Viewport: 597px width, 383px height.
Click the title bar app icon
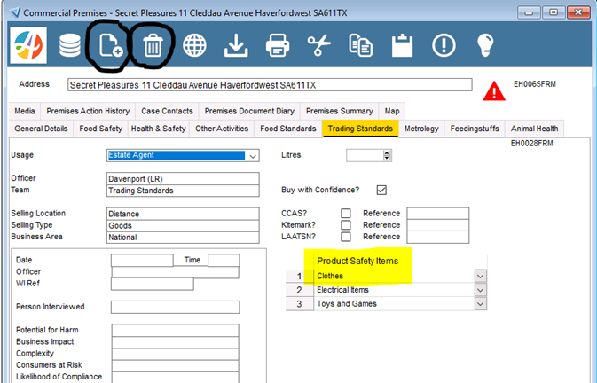15,12
